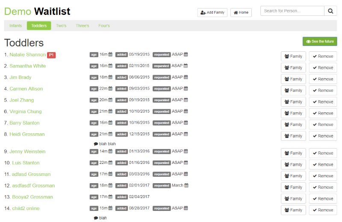
Task: Click requested calendar icon for Joel Zhang
Action: tap(186, 100)
